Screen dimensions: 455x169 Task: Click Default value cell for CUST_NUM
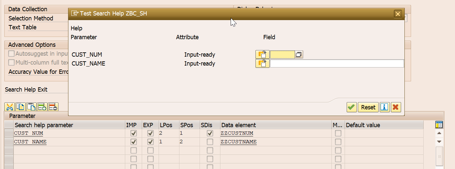coord(384,133)
